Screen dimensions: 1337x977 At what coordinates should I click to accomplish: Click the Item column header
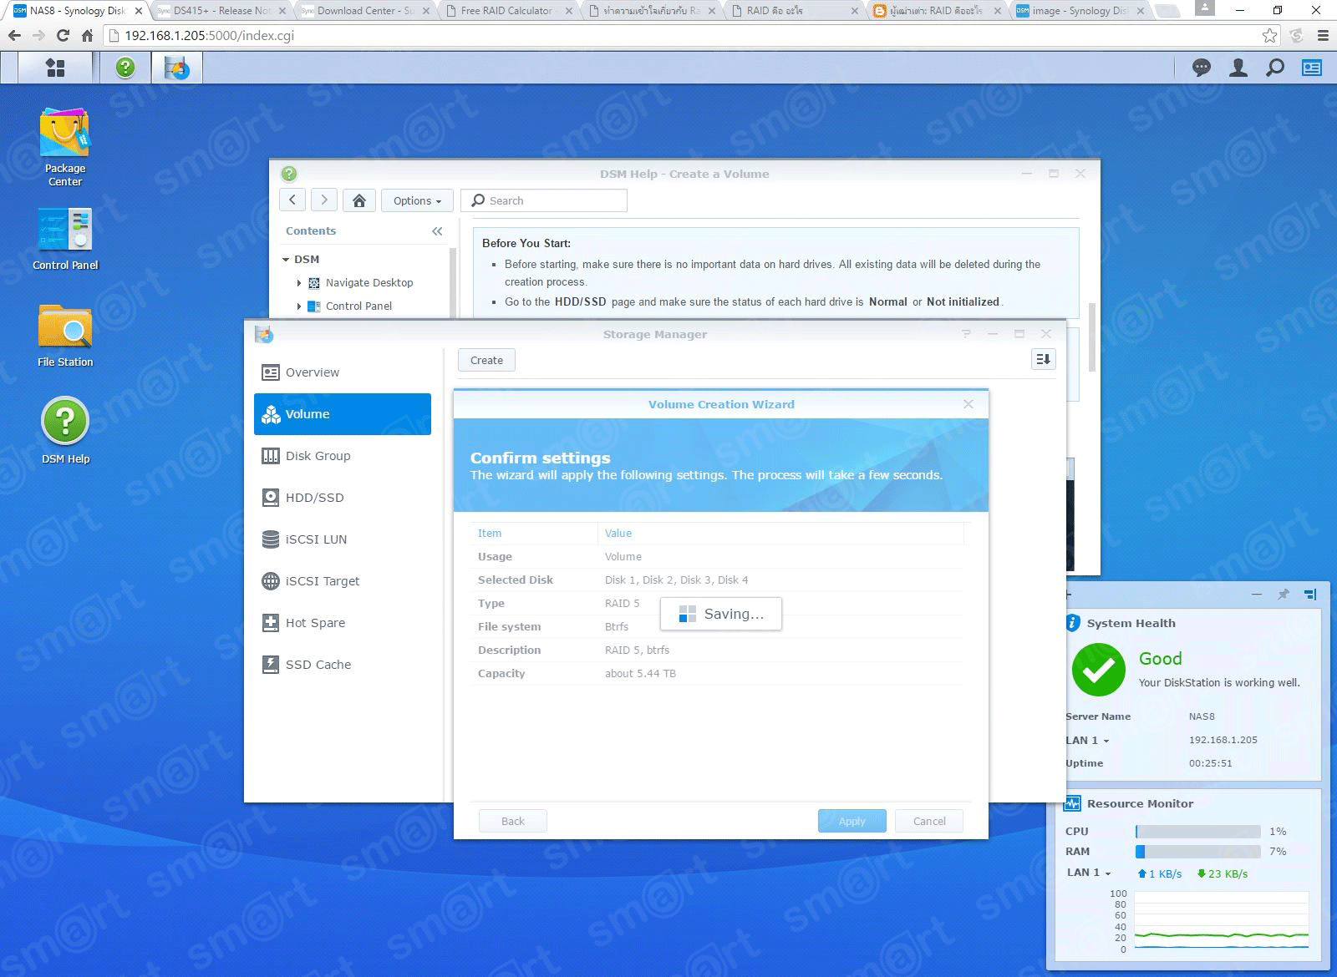coord(534,533)
